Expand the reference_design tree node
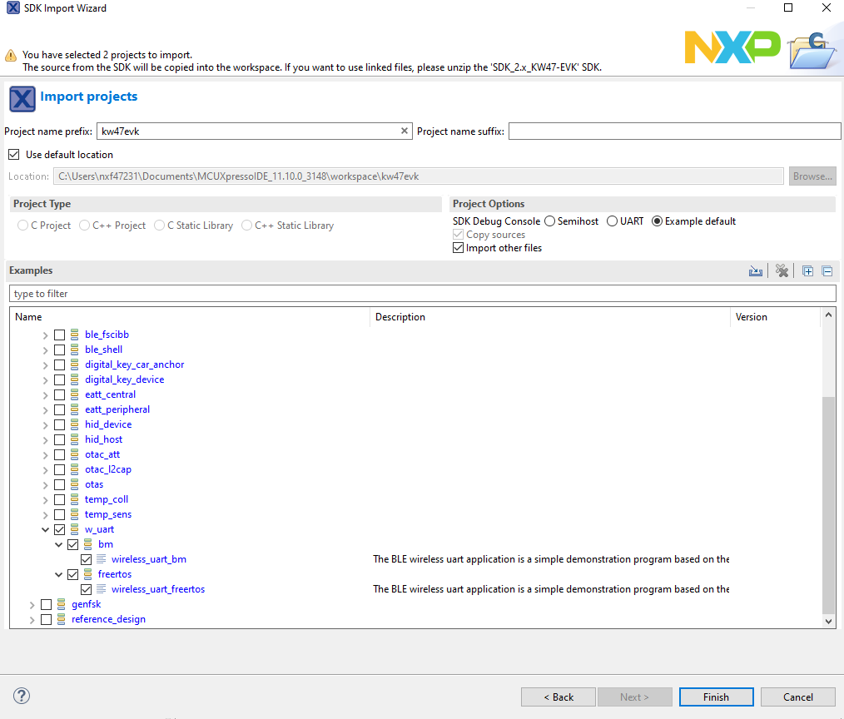 pos(32,619)
